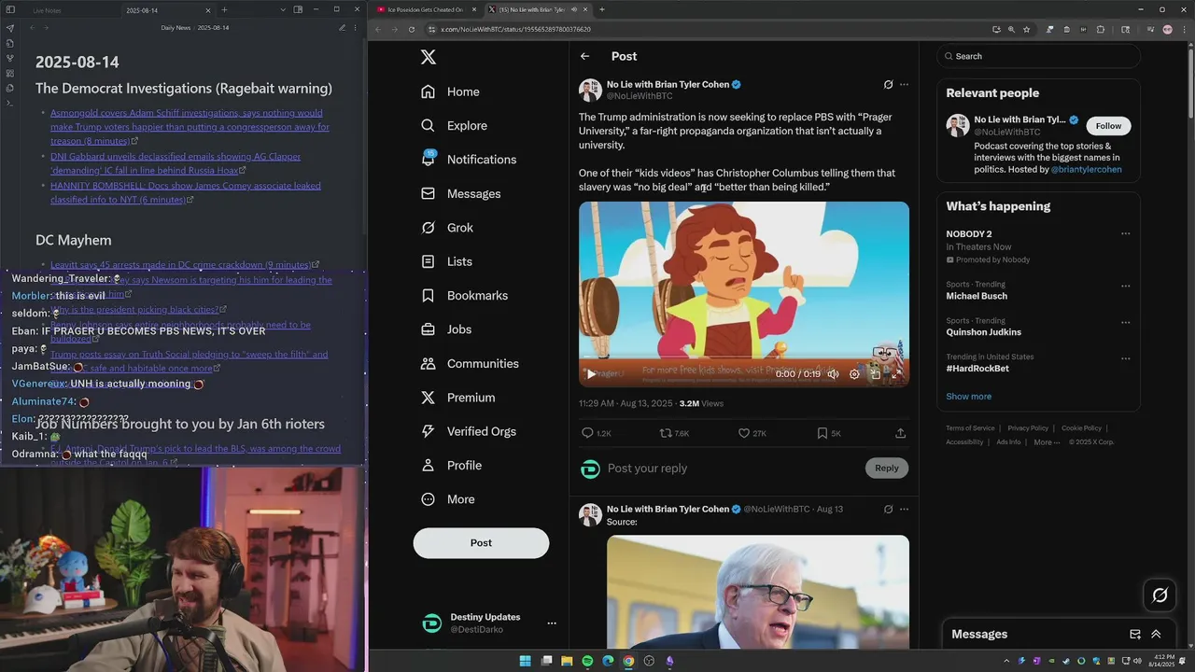Click Show more under What's happening

(968, 397)
